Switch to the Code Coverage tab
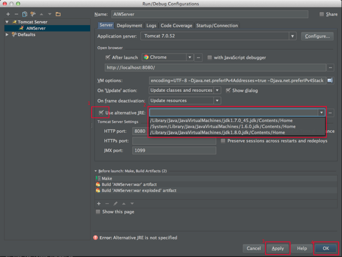 point(177,26)
